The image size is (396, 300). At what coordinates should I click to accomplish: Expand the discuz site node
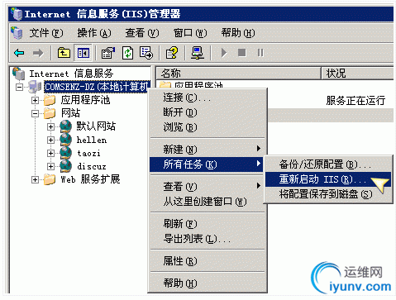(x=50, y=166)
